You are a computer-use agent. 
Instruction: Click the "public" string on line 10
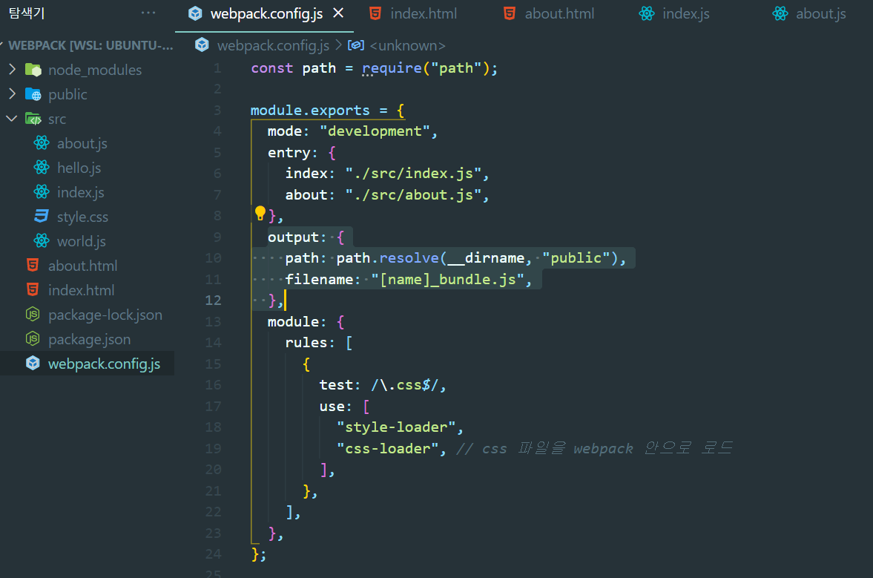pos(576,257)
